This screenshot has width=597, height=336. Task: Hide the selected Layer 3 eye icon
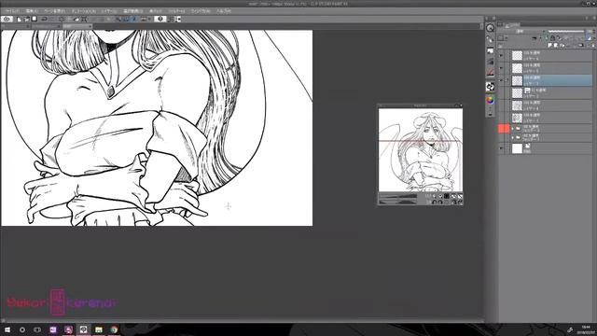click(501, 80)
